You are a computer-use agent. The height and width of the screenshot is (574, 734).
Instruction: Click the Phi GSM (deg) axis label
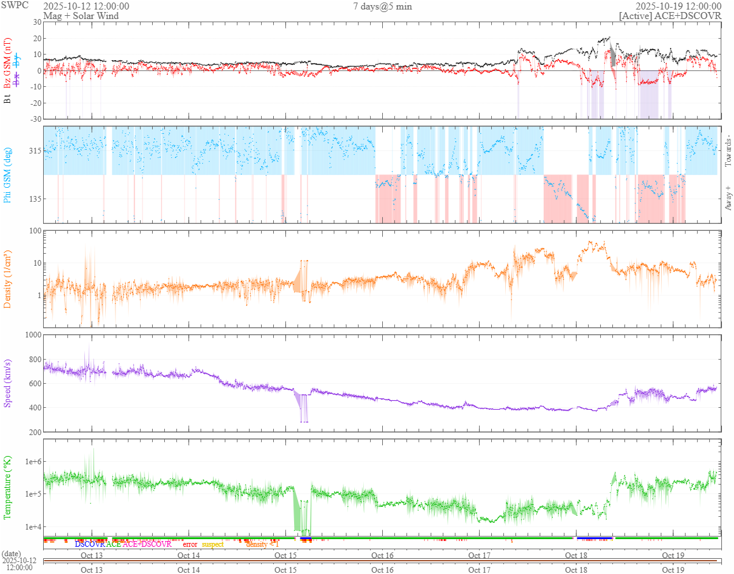click(x=7, y=175)
